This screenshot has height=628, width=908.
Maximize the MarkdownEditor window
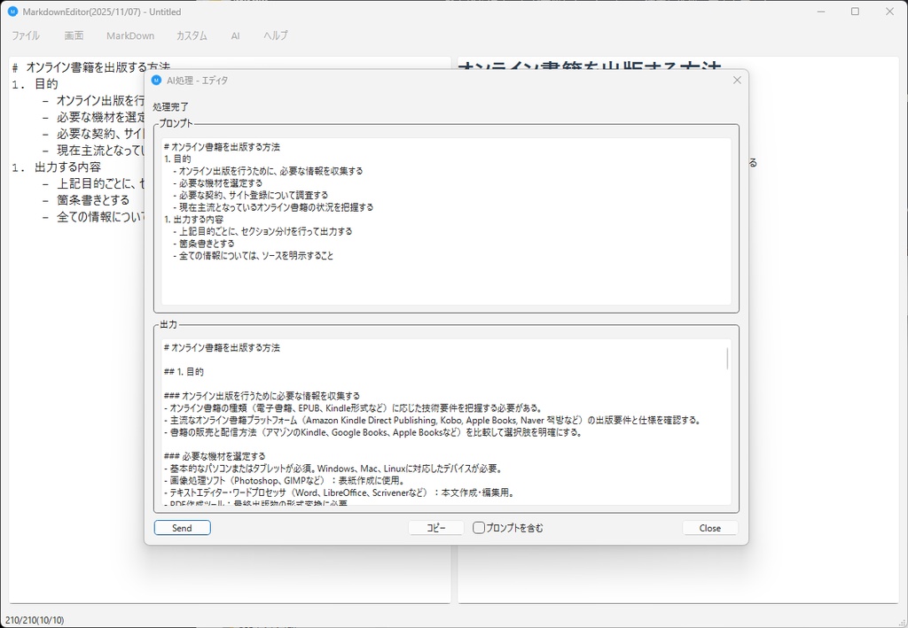pyautogui.click(x=856, y=12)
